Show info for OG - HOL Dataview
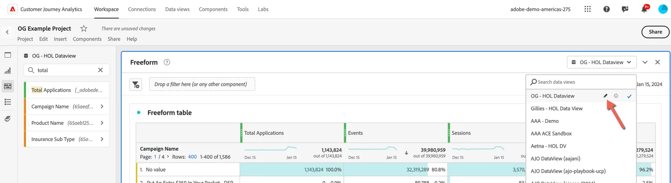 tap(616, 96)
